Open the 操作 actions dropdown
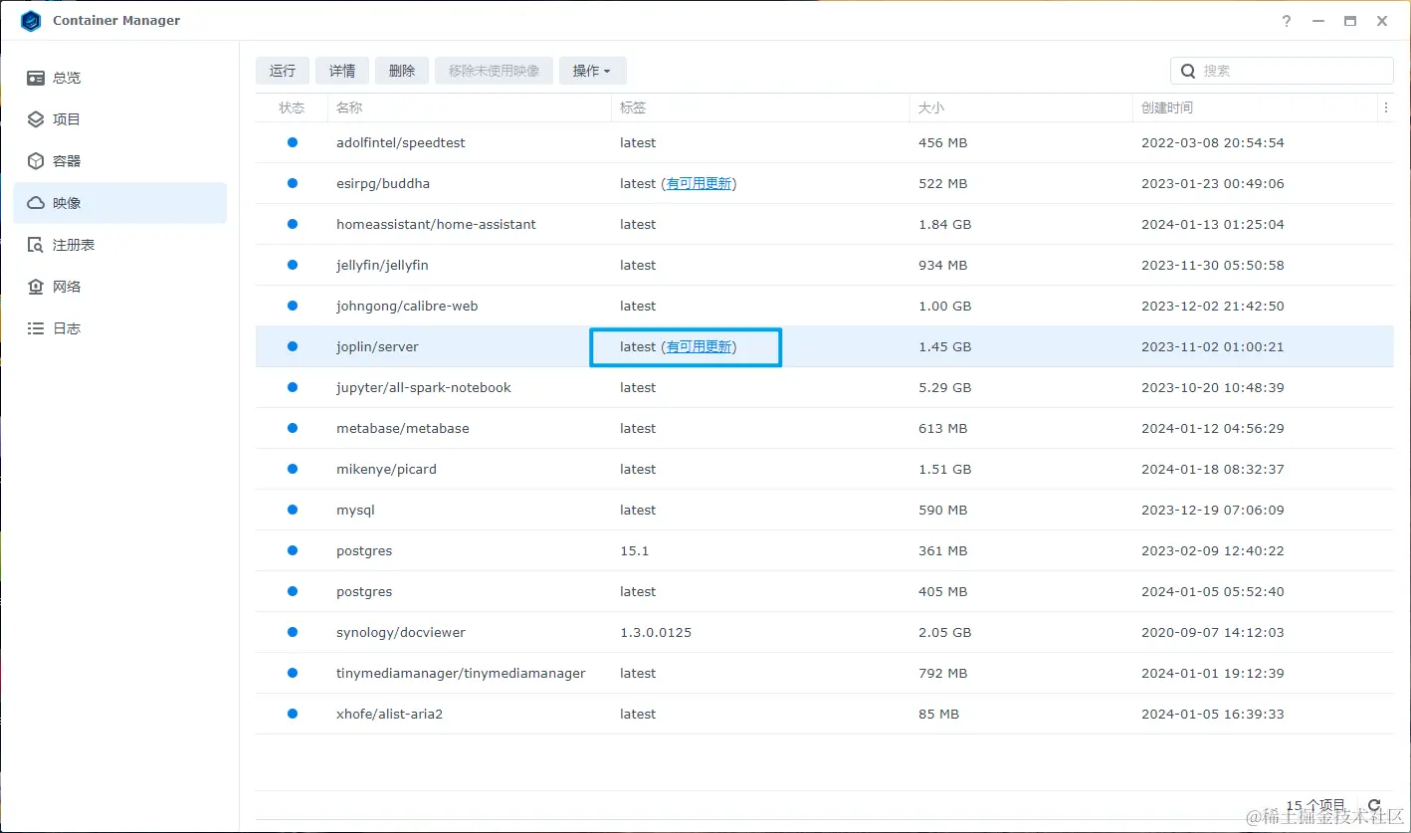The height and width of the screenshot is (833, 1411). coord(592,71)
